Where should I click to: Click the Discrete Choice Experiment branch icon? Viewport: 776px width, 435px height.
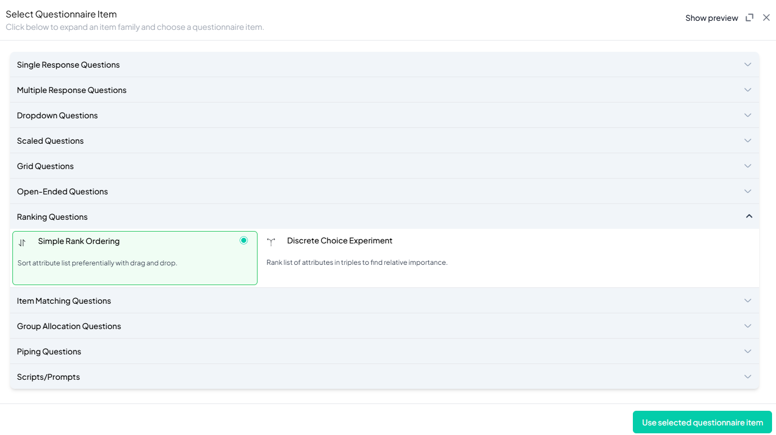[x=271, y=242]
